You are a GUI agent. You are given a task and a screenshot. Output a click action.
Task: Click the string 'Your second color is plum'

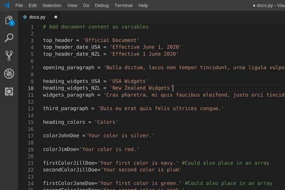141,170
